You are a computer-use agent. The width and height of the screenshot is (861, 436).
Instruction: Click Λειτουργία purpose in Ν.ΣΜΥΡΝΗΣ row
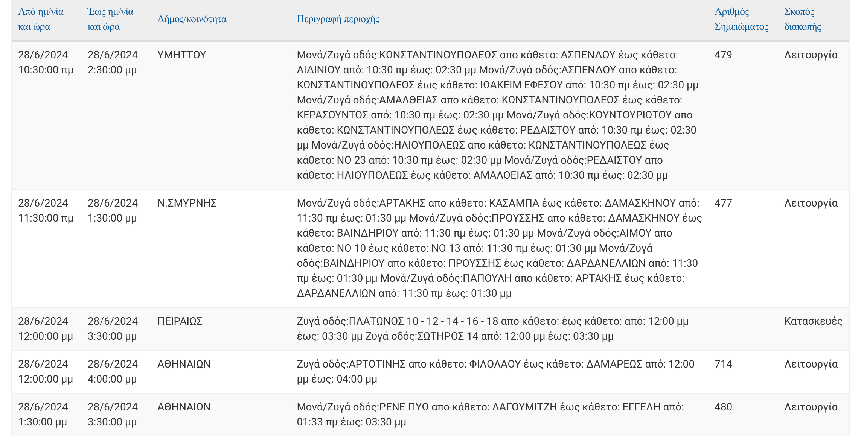point(811,203)
